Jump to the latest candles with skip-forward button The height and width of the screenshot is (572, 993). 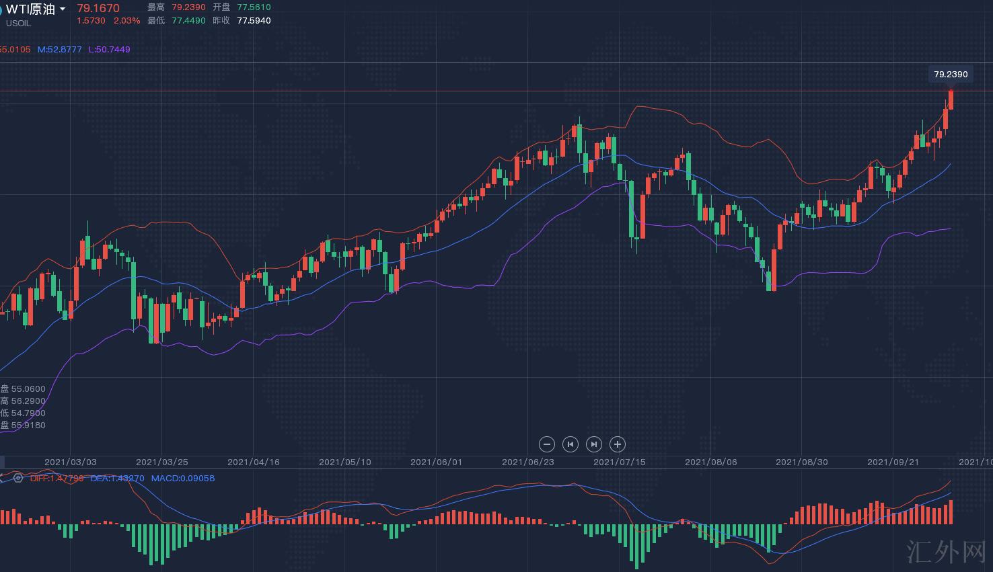594,444
